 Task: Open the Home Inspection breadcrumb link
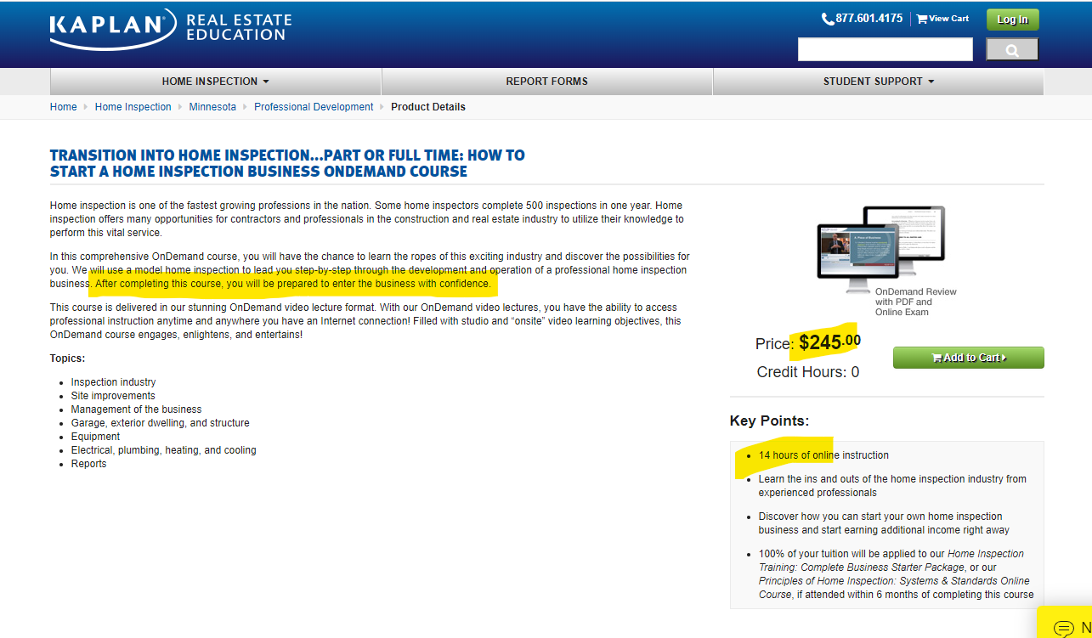[133, 107]
